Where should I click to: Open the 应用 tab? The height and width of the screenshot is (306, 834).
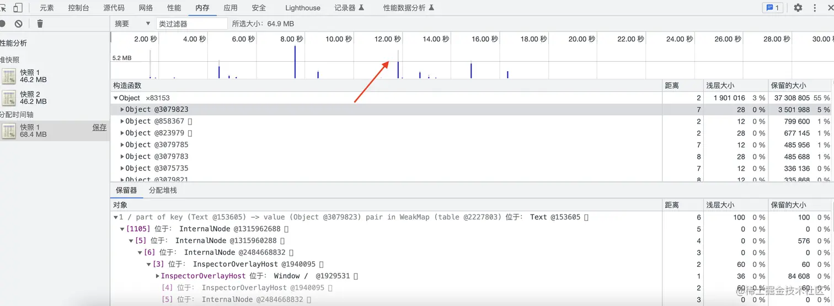[x=231, y=8]
